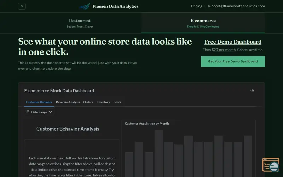The width and height of the screenshot is (283, 177).
Task: Click the Square, Toast, Clover subtitle
Action: click(80, 27)
